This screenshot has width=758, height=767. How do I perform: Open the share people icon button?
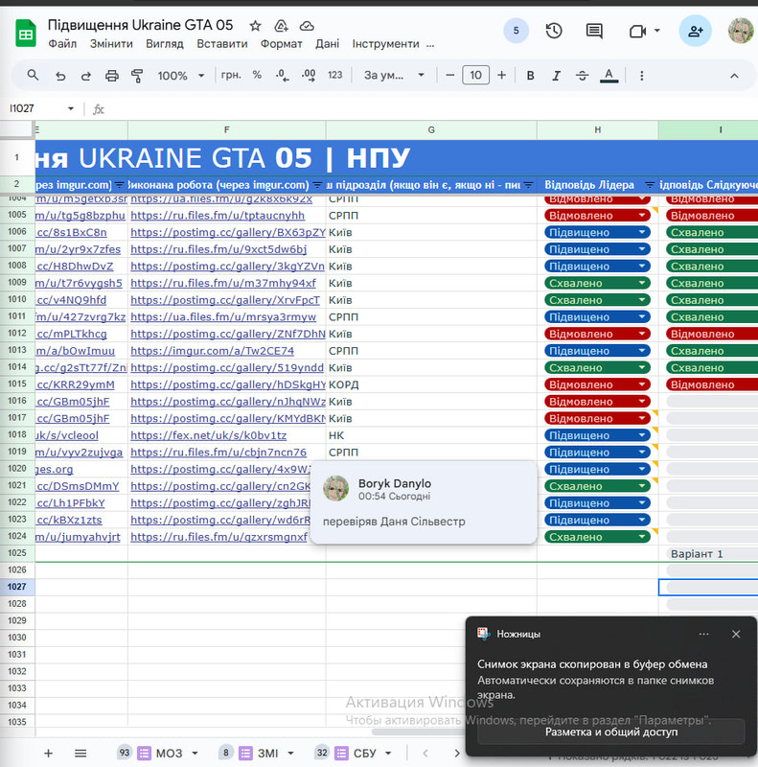pyautogui.click(x=695, y=31)
